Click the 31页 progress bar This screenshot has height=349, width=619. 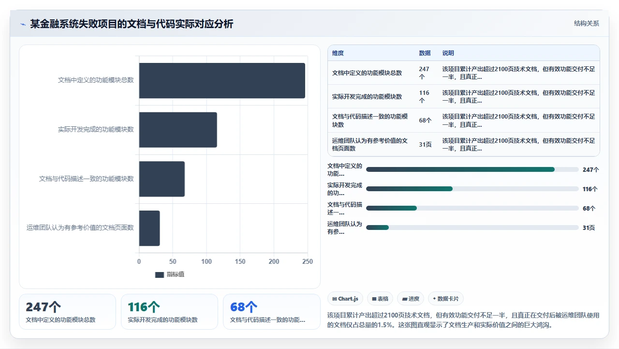point(472,228)
